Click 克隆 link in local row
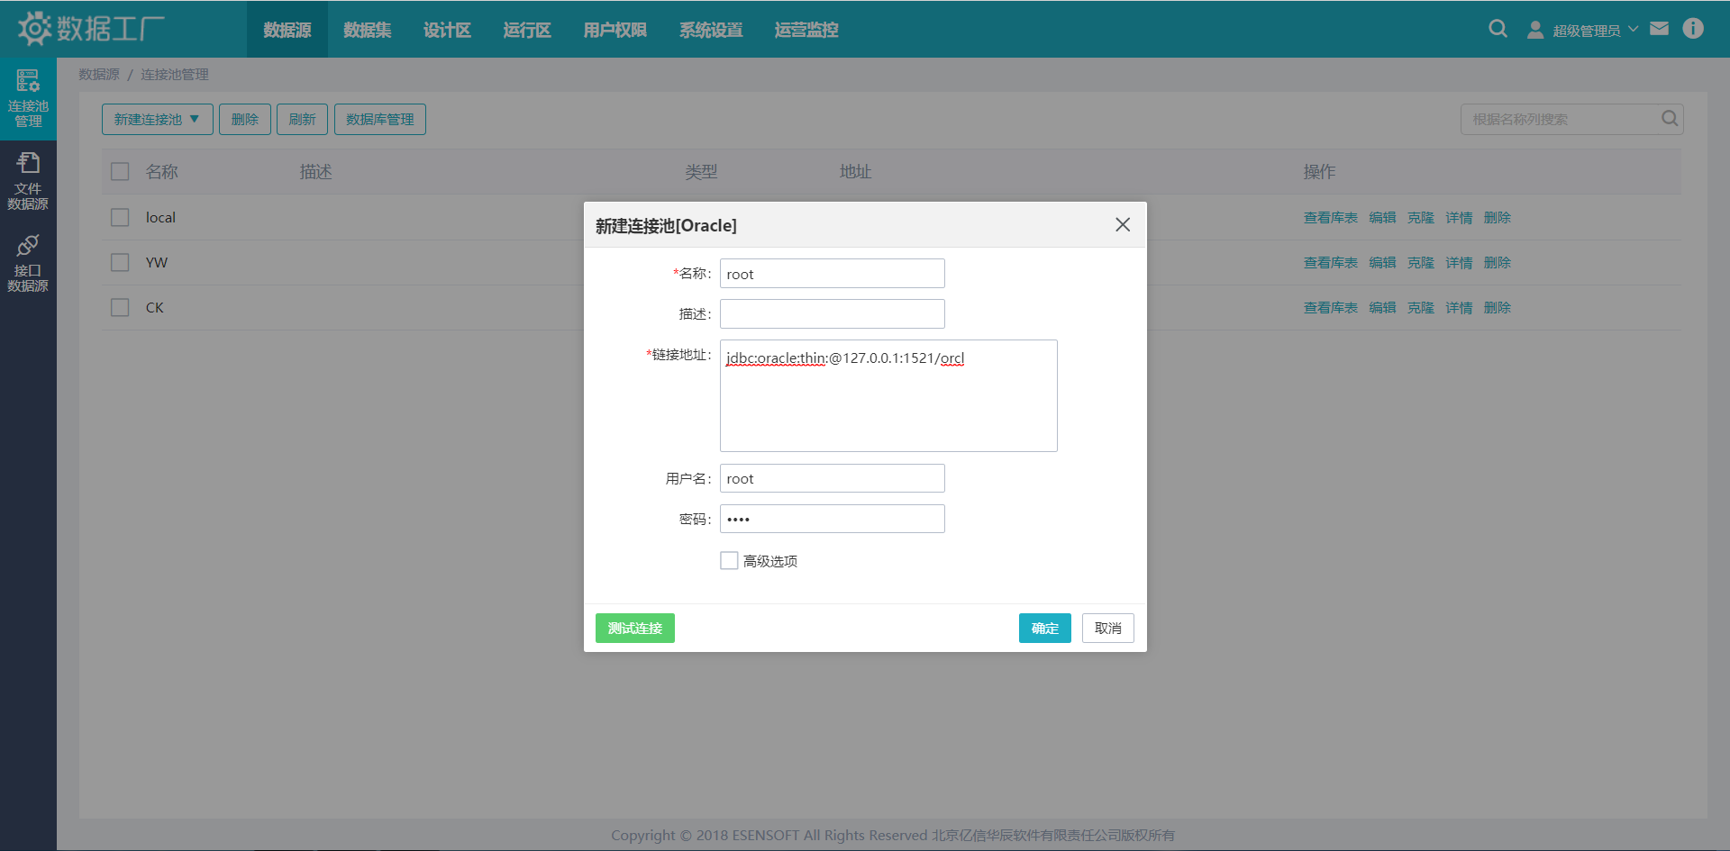The image size is (1730, 851). point(1421,217)
